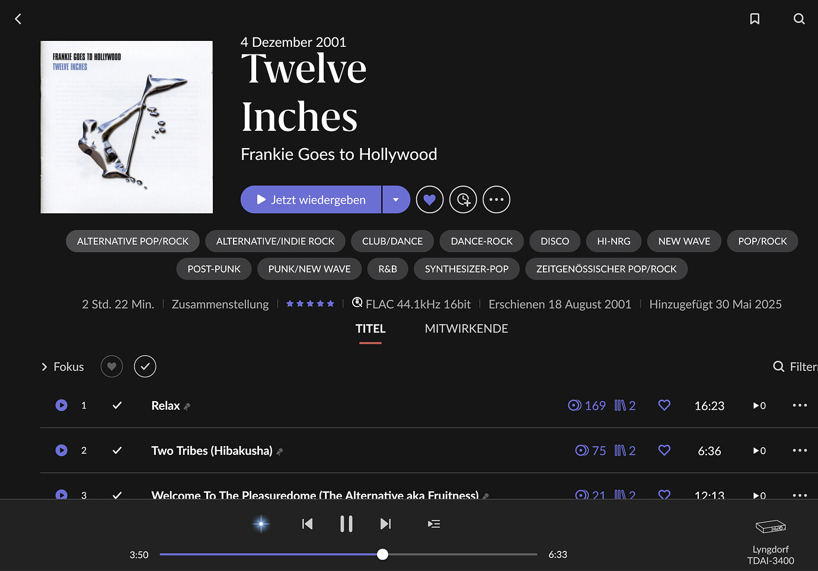Open the more options for Relax track

pyautogui.click(x=800, y=406)
